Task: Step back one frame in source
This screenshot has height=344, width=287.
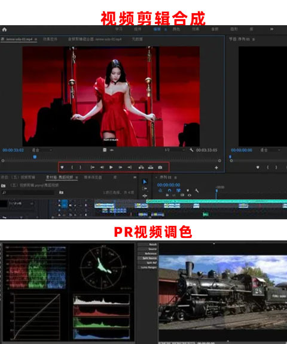Action: (102, 167)
